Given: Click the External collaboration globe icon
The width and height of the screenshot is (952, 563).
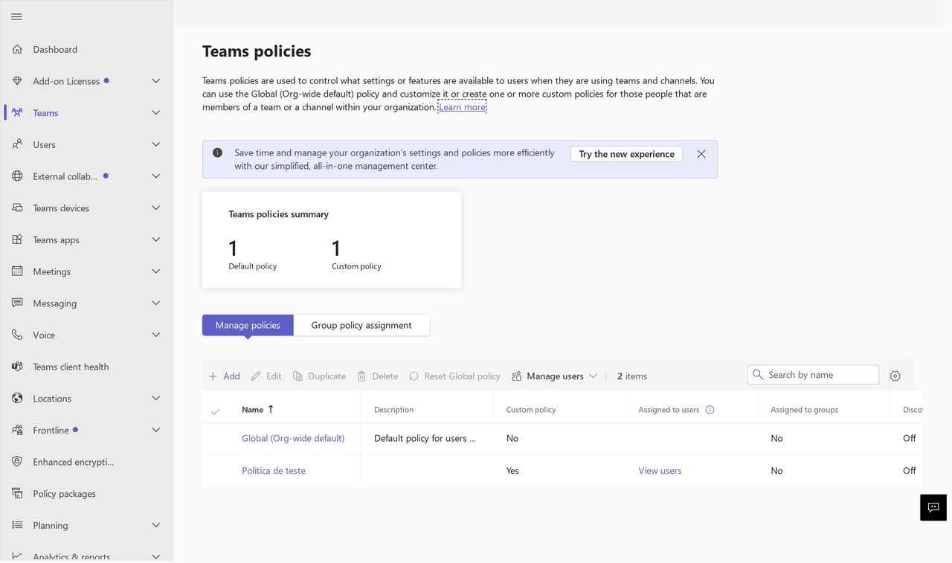Looking at the screenshot, I should point(17,176).
